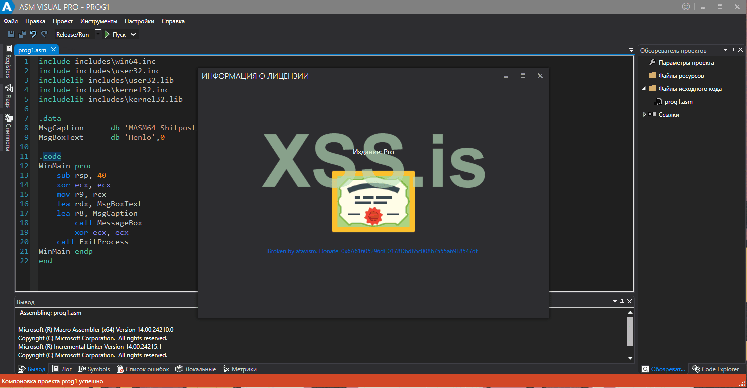Collapse the Файлы исходного кода node
This screenshot has width=747, height=388.
coord(644,89)
